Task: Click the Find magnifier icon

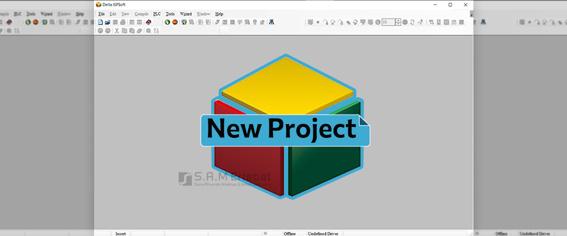Action: point(149,31)
